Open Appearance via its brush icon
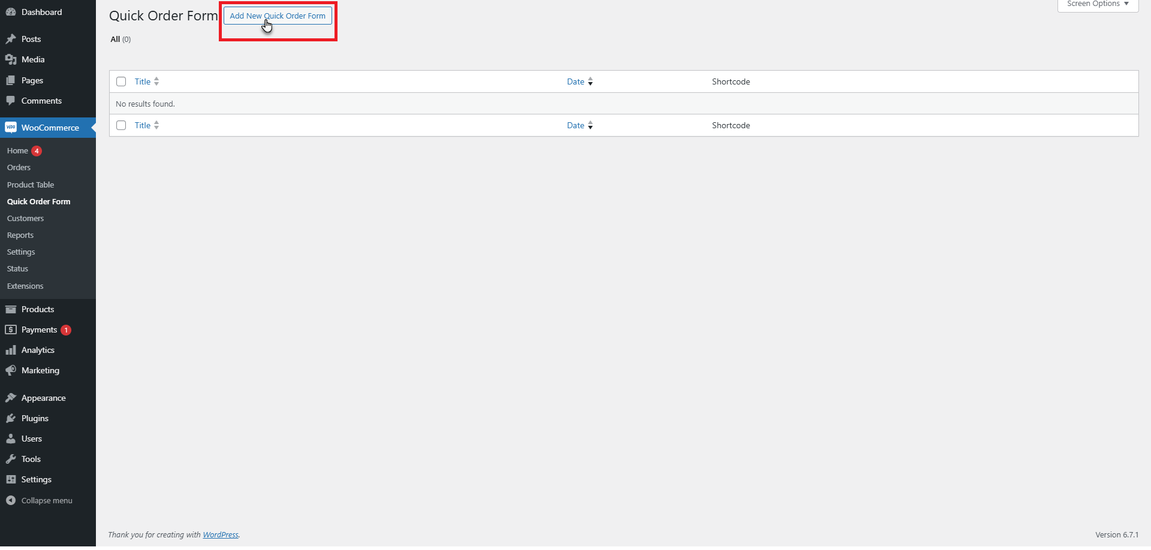Viewport: 1151px width, 550px height. 11,397
